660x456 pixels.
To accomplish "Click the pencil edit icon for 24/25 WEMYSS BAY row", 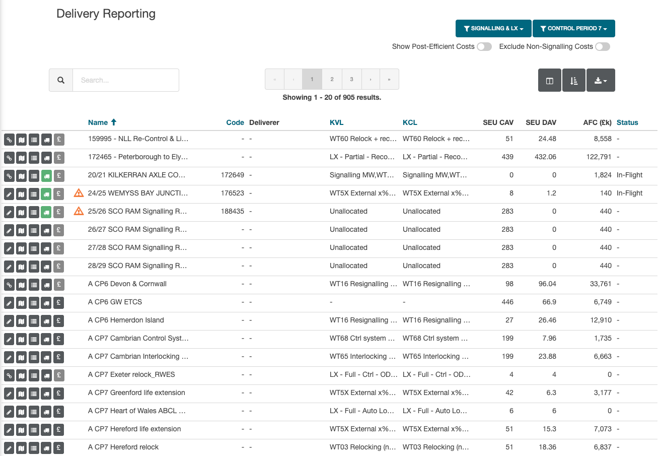I will pyautogui.click(x=9, y=193).
